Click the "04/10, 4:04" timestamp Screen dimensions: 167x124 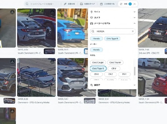coord(23,50)
